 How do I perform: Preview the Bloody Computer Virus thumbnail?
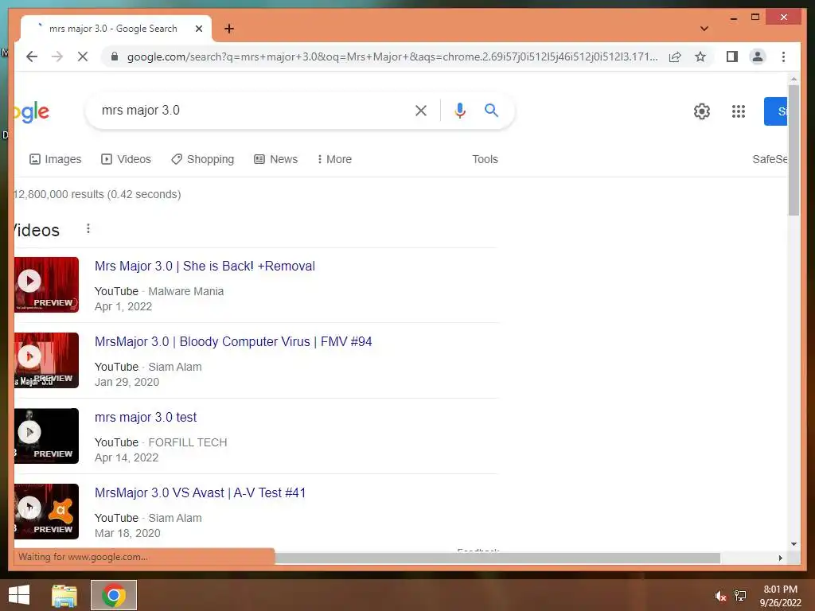point(47,360)
